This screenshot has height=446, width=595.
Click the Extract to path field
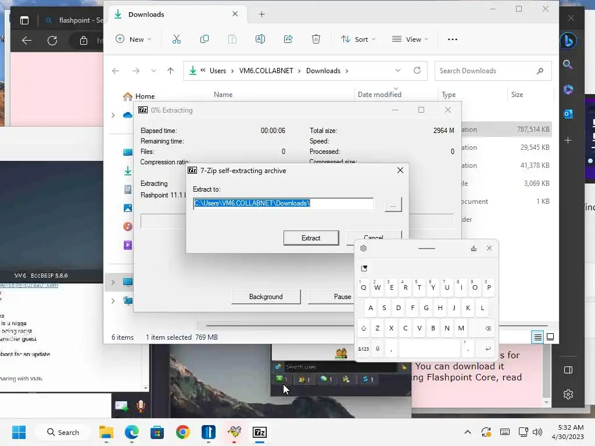283,204
